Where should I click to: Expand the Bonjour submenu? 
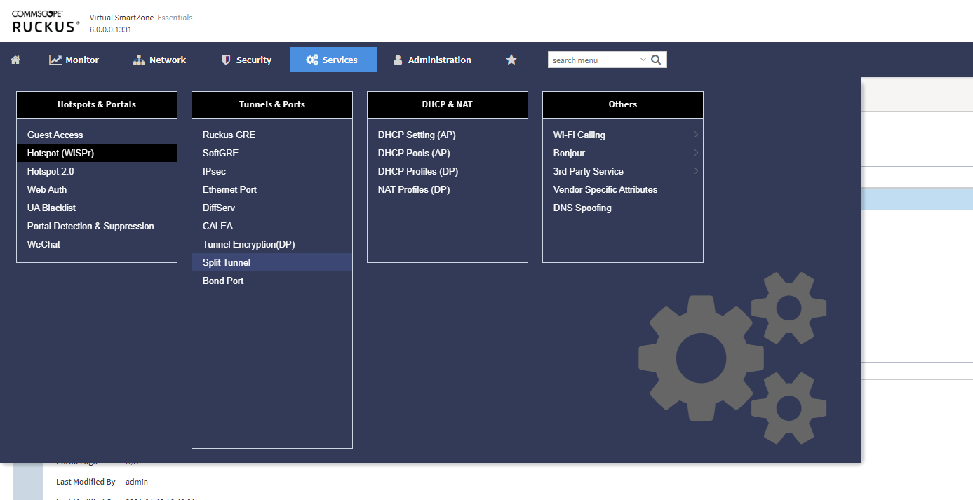(696, 153)
